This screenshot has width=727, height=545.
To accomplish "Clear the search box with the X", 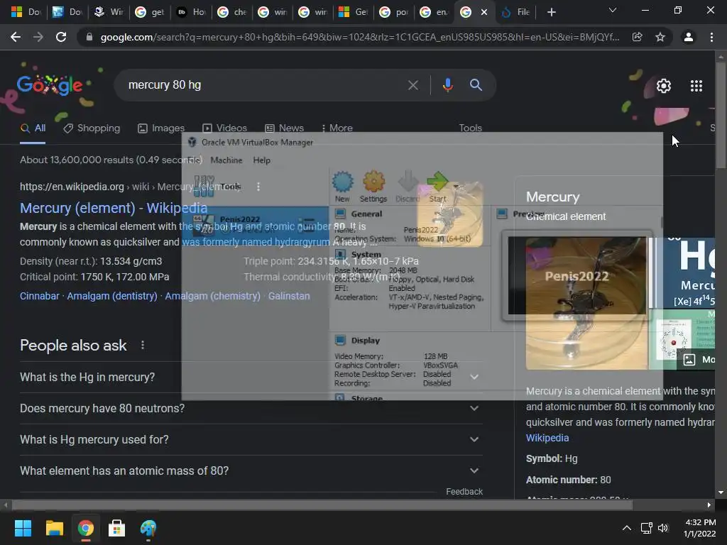I will [x=412, y=85].
